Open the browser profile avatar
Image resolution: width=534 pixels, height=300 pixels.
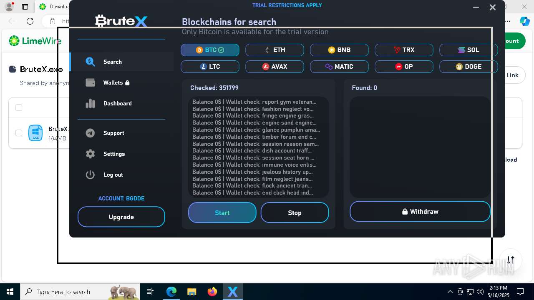pos(9,7)
